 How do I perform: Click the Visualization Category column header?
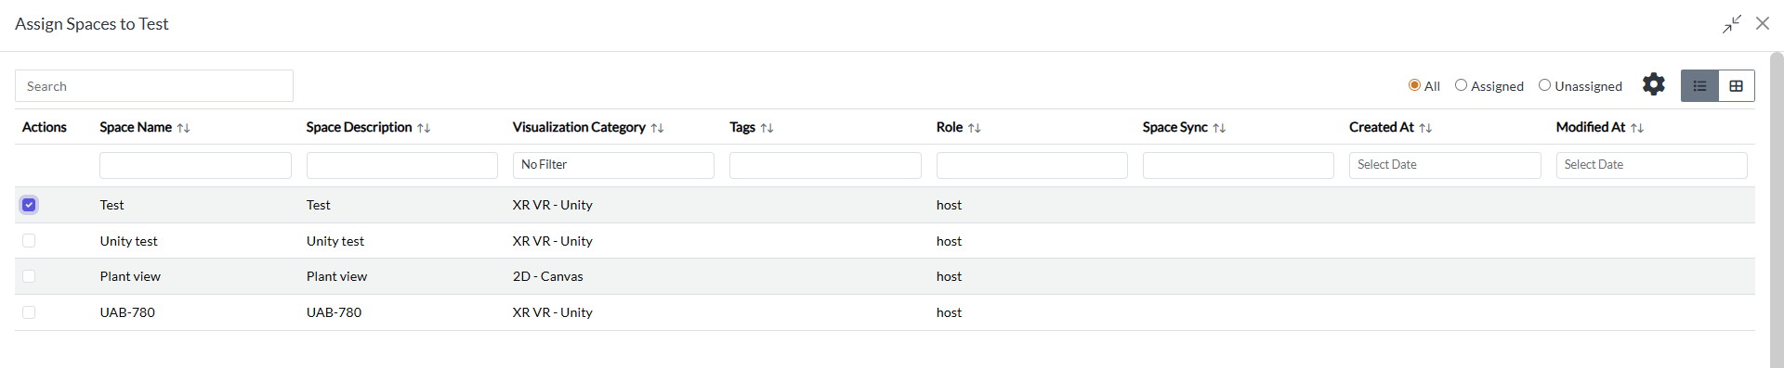click(x=579, y=127)
